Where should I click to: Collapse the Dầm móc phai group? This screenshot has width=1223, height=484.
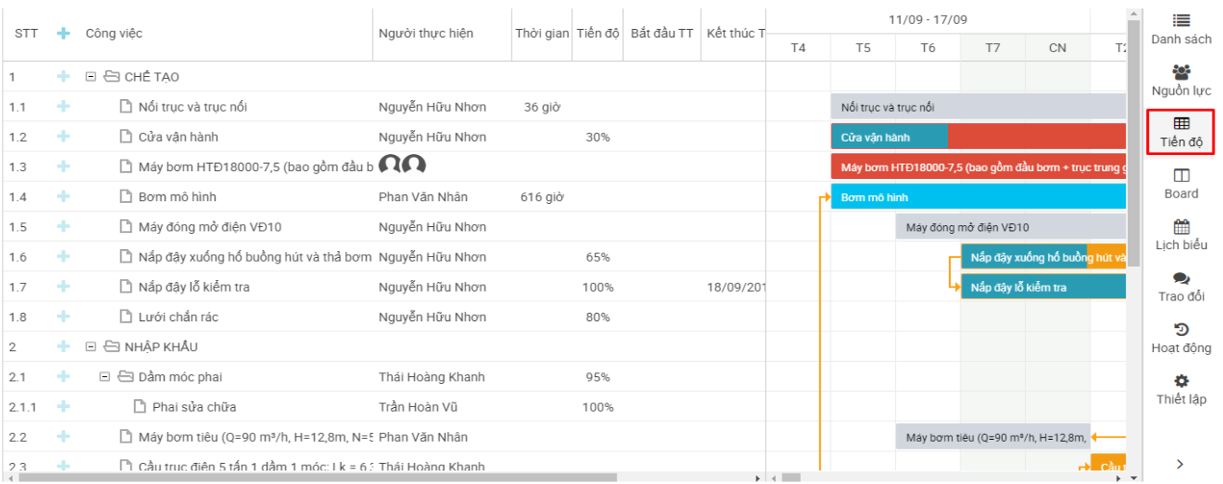(x=106, y=377)
